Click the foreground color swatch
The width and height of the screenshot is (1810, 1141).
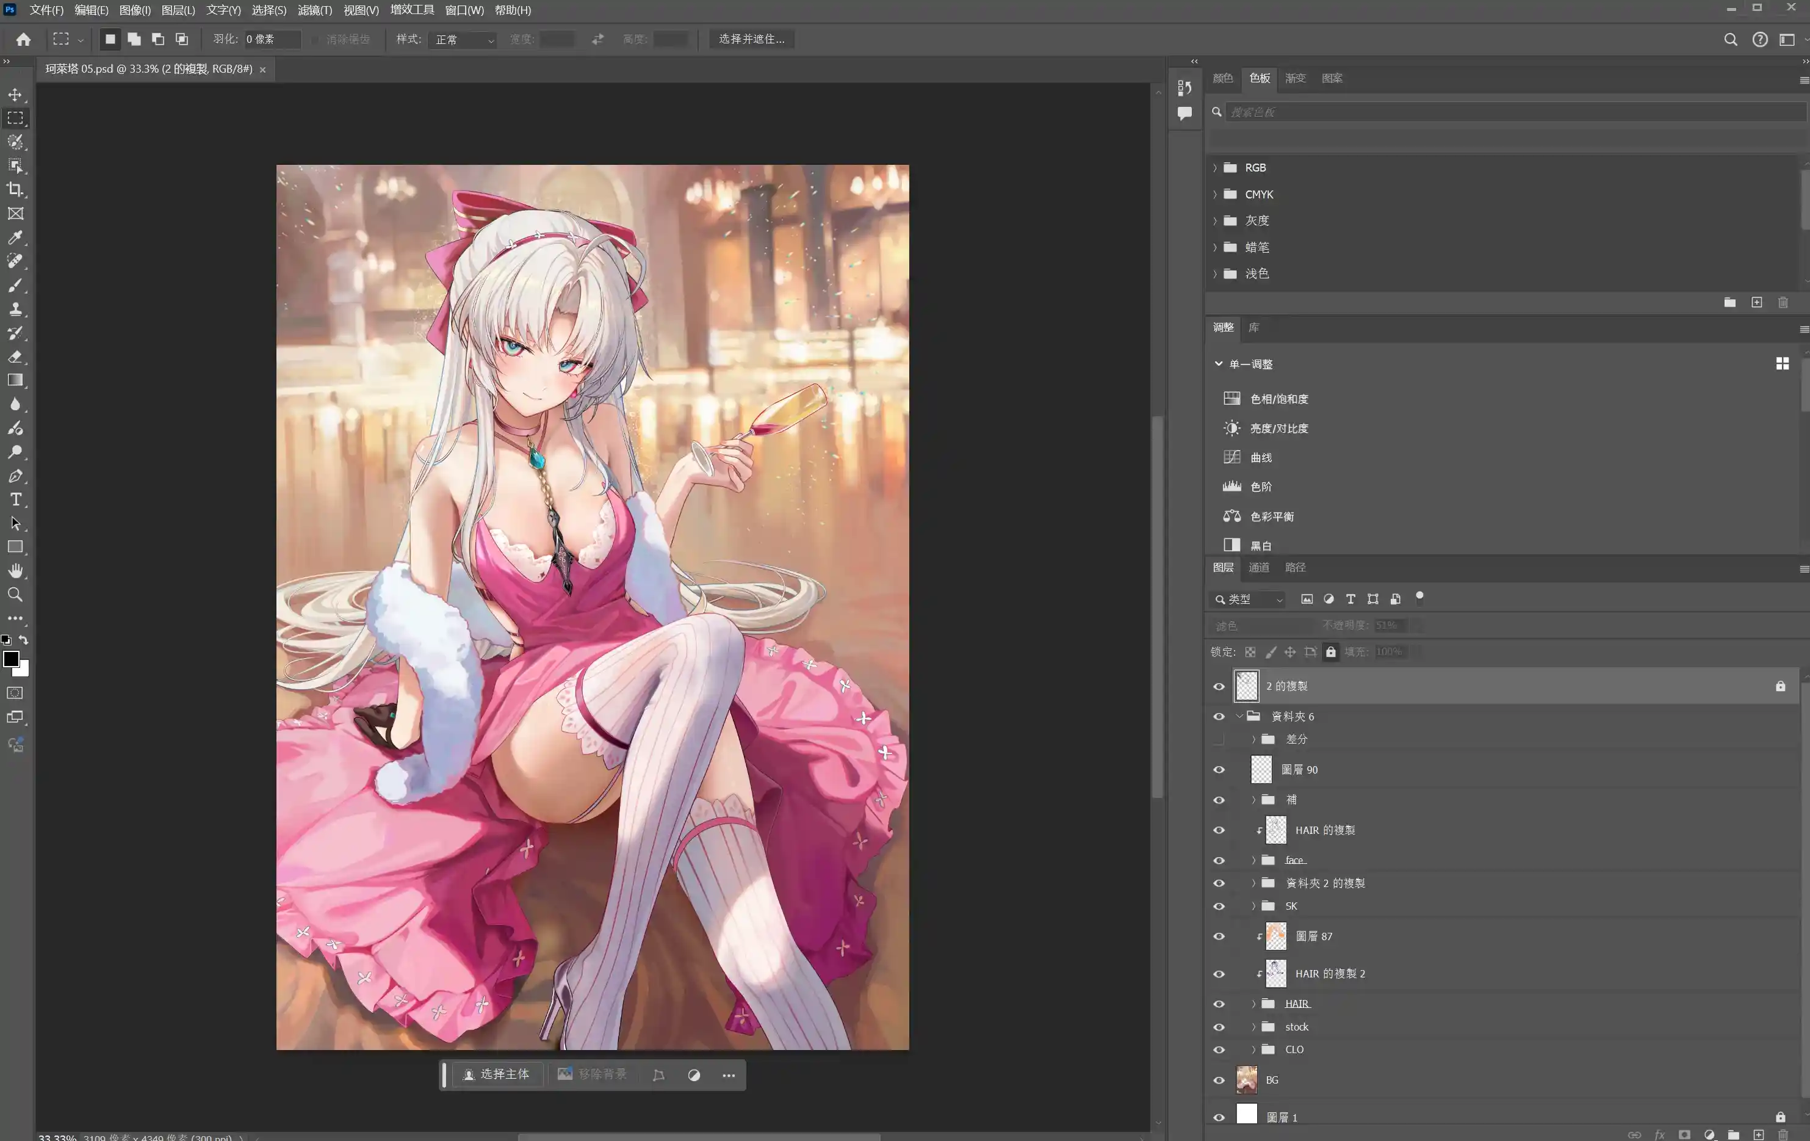(10, 659)
